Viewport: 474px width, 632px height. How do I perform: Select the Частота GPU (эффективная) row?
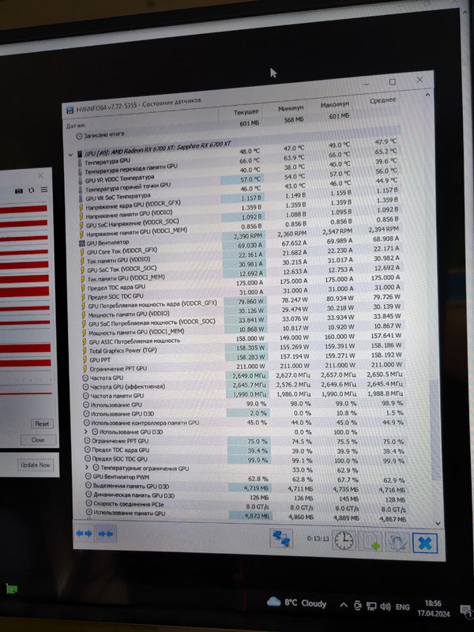tap(242, 386)
